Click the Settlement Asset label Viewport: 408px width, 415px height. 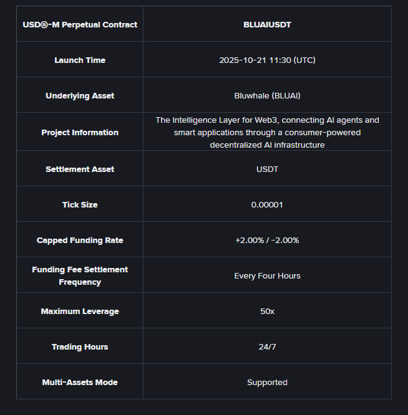point(80,169)
